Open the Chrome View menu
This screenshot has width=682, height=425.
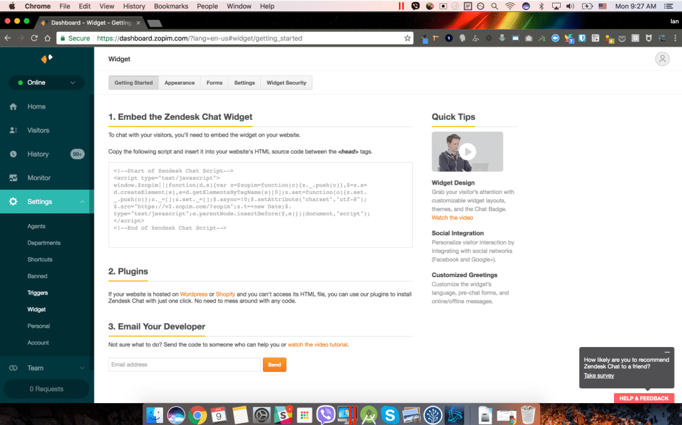click(x=107, y=6)
